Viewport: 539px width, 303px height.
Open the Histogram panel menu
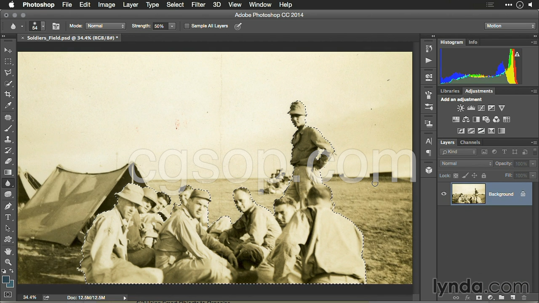(x=534, y=43)
